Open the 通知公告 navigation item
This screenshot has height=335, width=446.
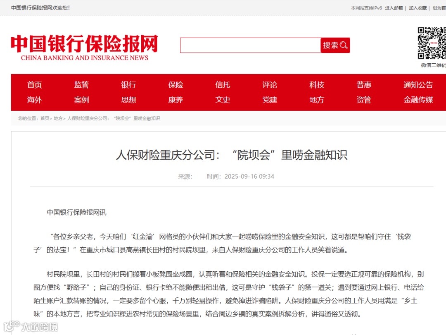pyautogui.click(x=418, y=85)
